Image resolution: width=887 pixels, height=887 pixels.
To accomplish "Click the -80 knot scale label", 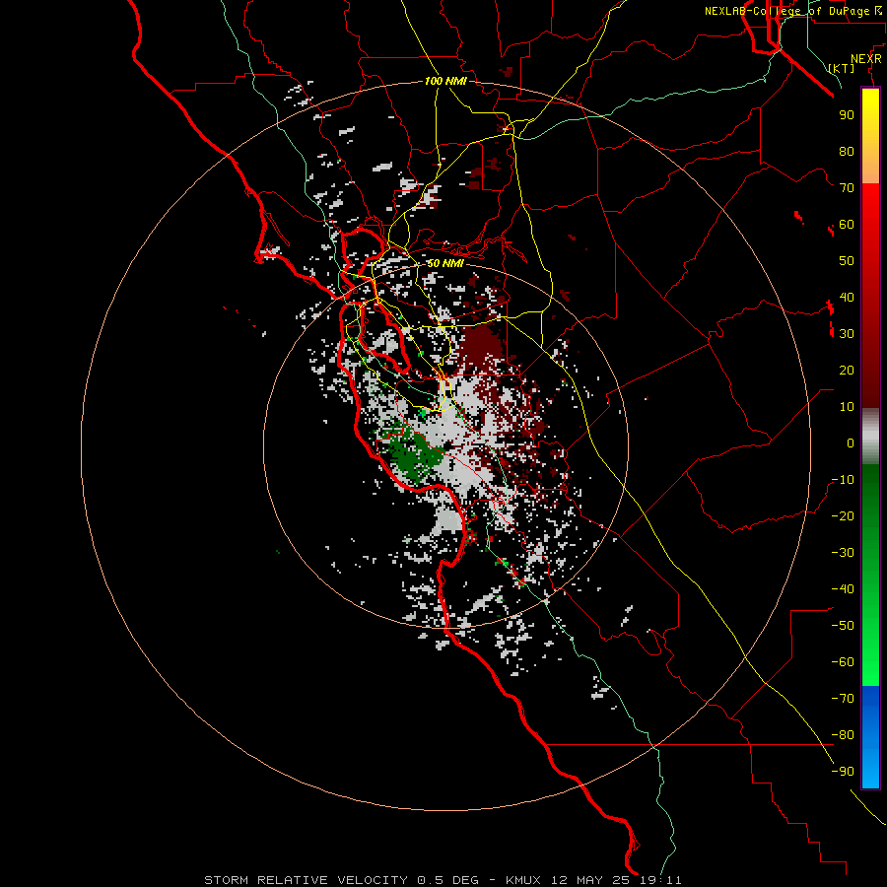I will click(843, 735).
